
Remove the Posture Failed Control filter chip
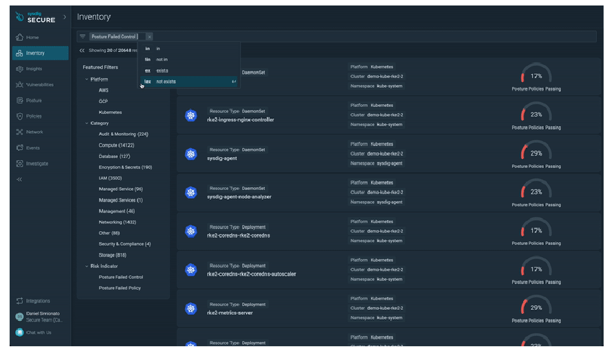pyautogui.click(x=149, y=36)
